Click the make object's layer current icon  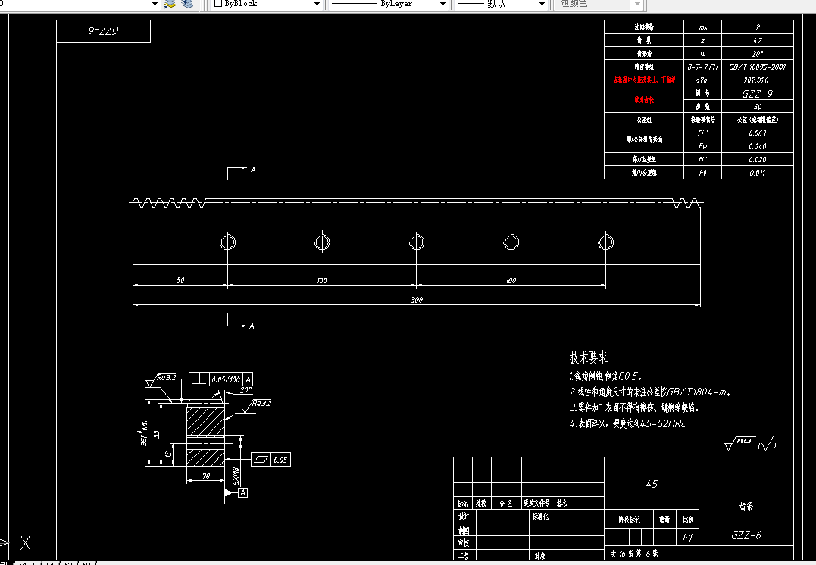(x=170, y=4)
